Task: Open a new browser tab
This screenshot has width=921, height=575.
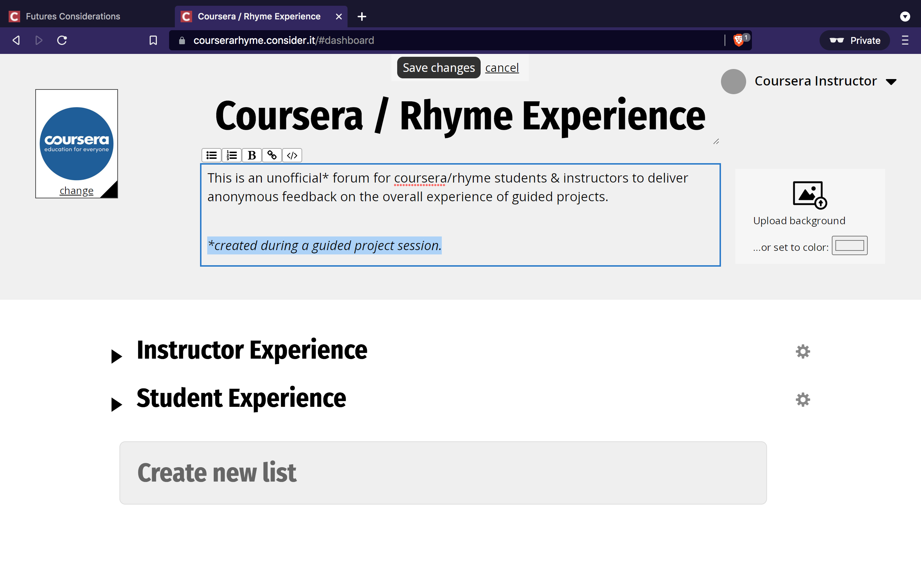Action: (x=362, y=17)
